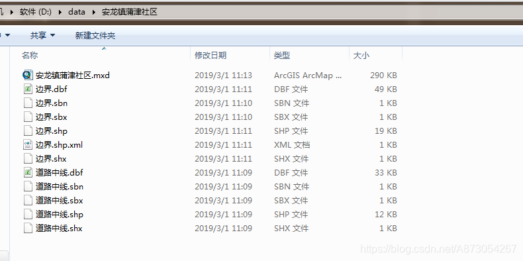
Task: Click type XML 文档 in the list
Action: click(292, 145)
